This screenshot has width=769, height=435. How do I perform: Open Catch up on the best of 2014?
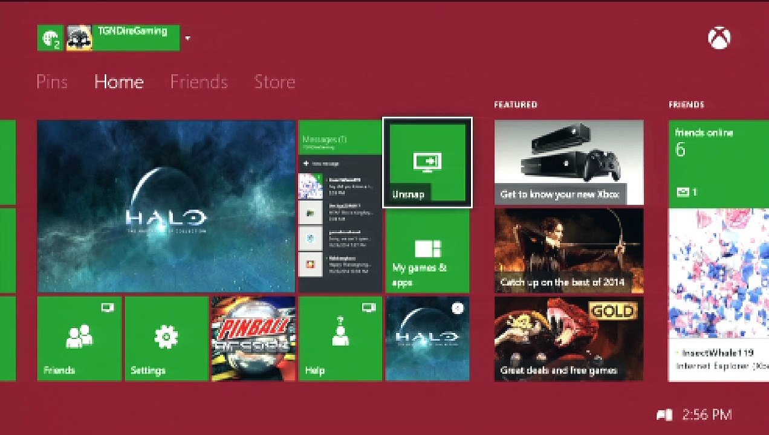(569, 251)
